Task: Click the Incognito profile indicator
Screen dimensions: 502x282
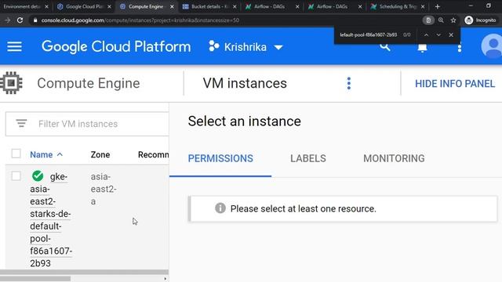Action: (481, 20)
